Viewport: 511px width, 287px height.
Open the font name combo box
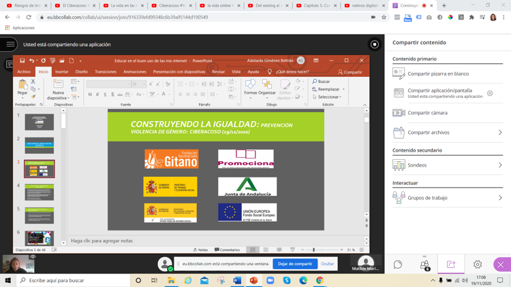point(108,84)
